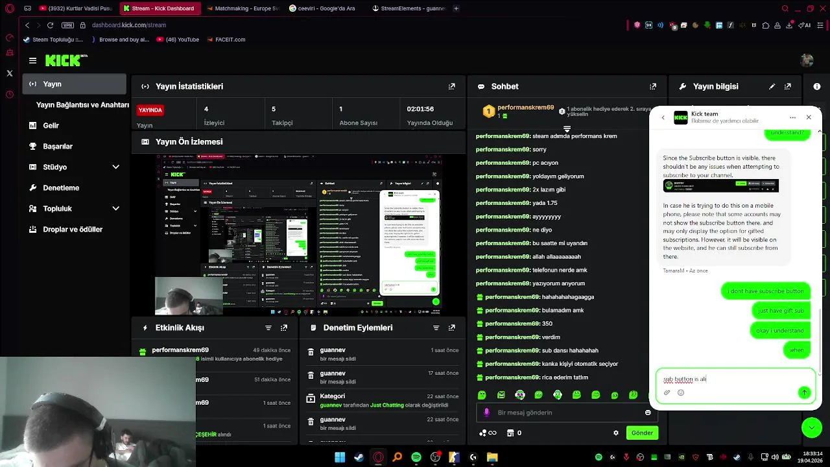The image size is (830, 467).
Task: Open Denetleme in the sidebar
Action: click(60, 187)
